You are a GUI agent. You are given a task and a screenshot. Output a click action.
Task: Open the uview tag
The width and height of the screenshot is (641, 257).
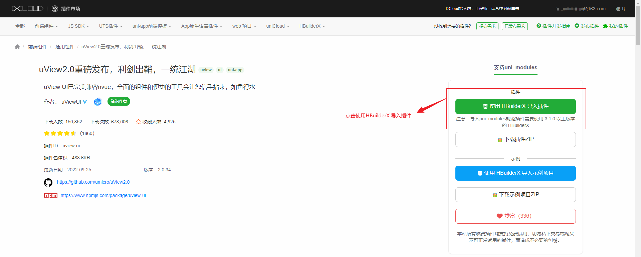pyautogui.click(x=206, y=70)
